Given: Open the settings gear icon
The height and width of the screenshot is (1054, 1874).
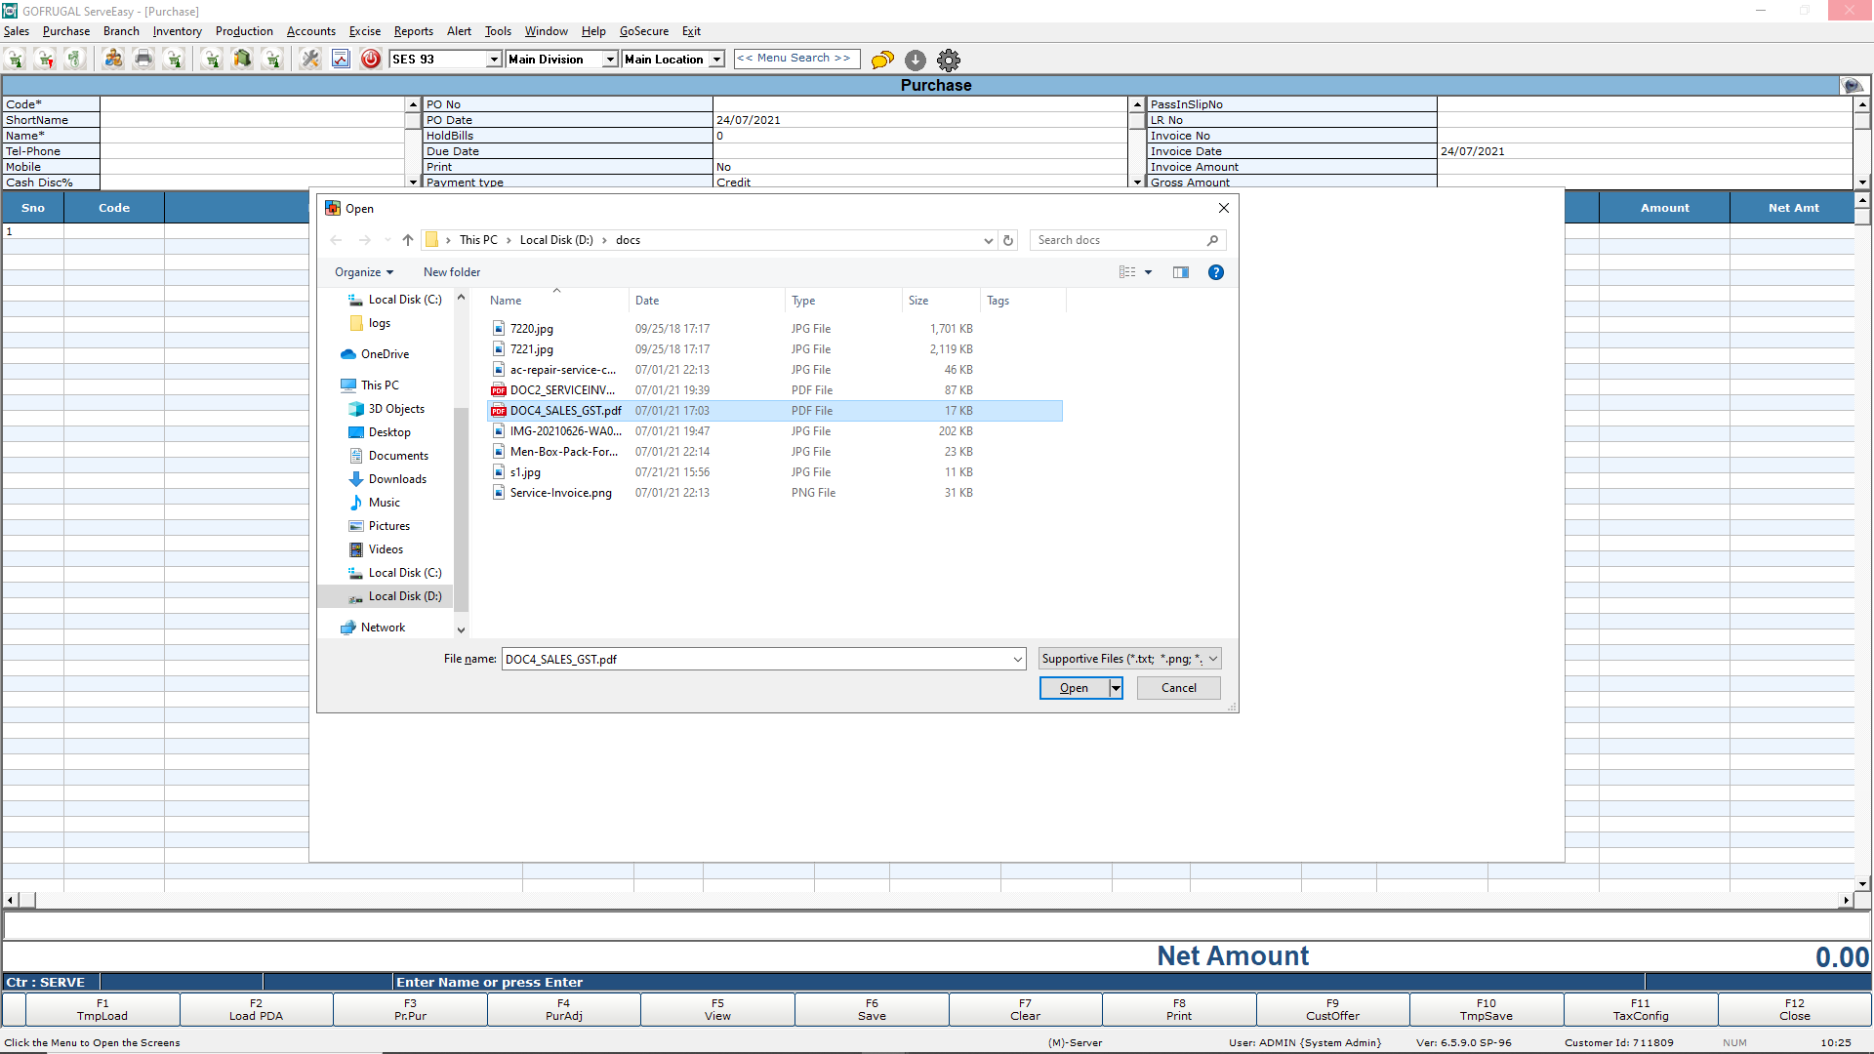Looking at the screenshot, I should tap(948, 61).
